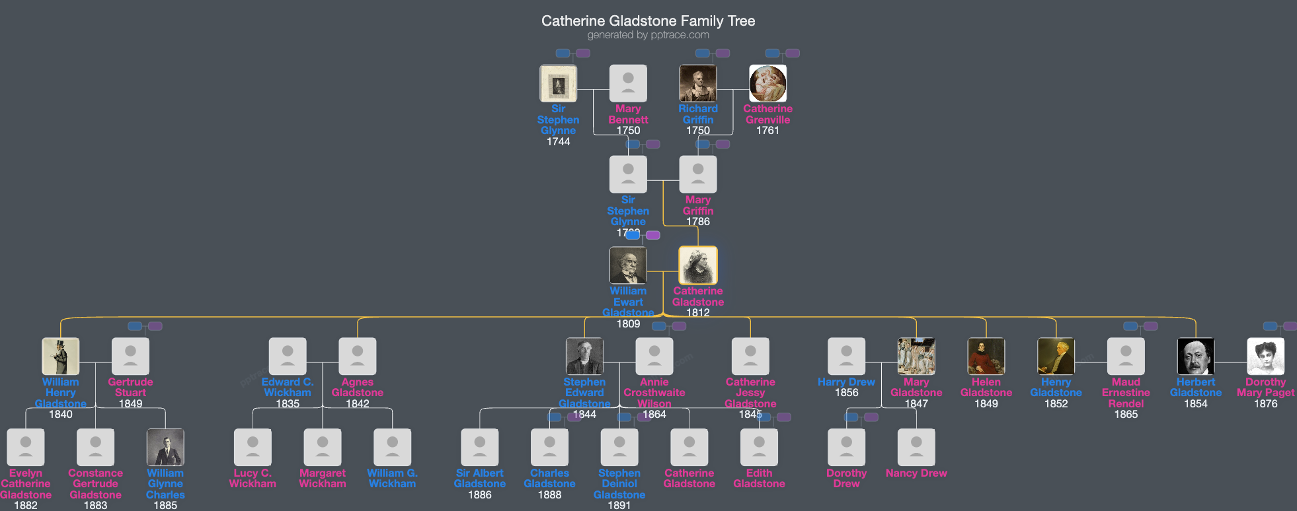The width and height of the screenshot is (1297, 511).
Task: Expand purple pill above Edith Gladstone
Action: pos(784,417)
